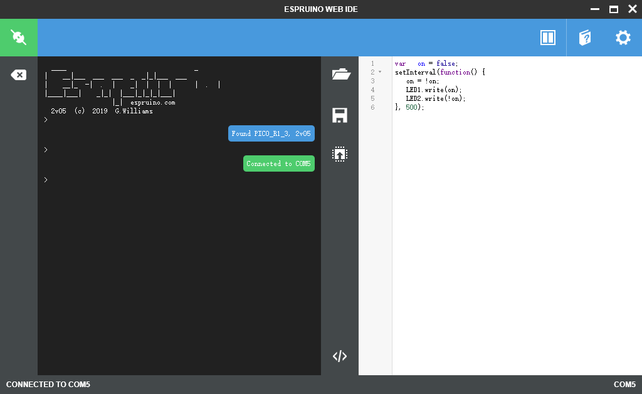Maximize the Espruino Web IDE window
This screenshot has height=394, width=642.
614,9
